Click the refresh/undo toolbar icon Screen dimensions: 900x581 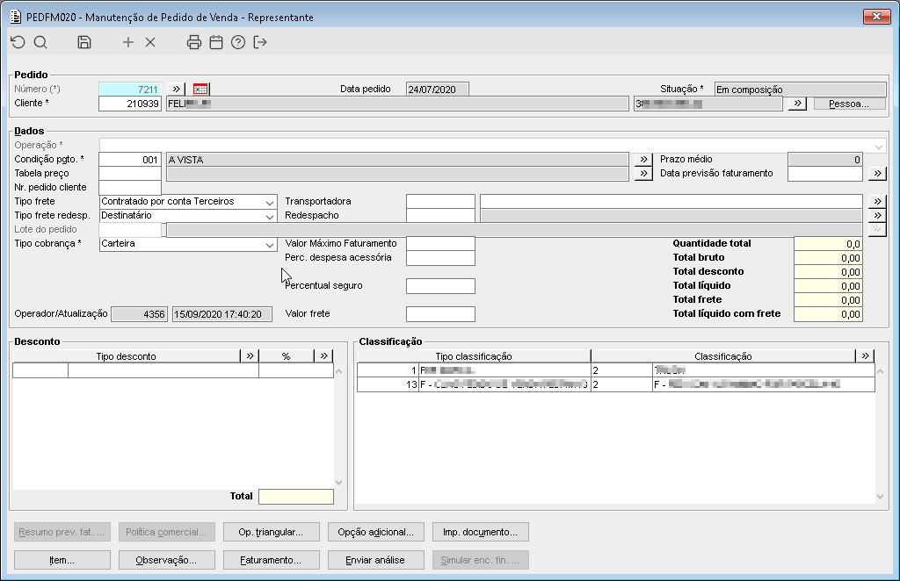tap(18, 42)
